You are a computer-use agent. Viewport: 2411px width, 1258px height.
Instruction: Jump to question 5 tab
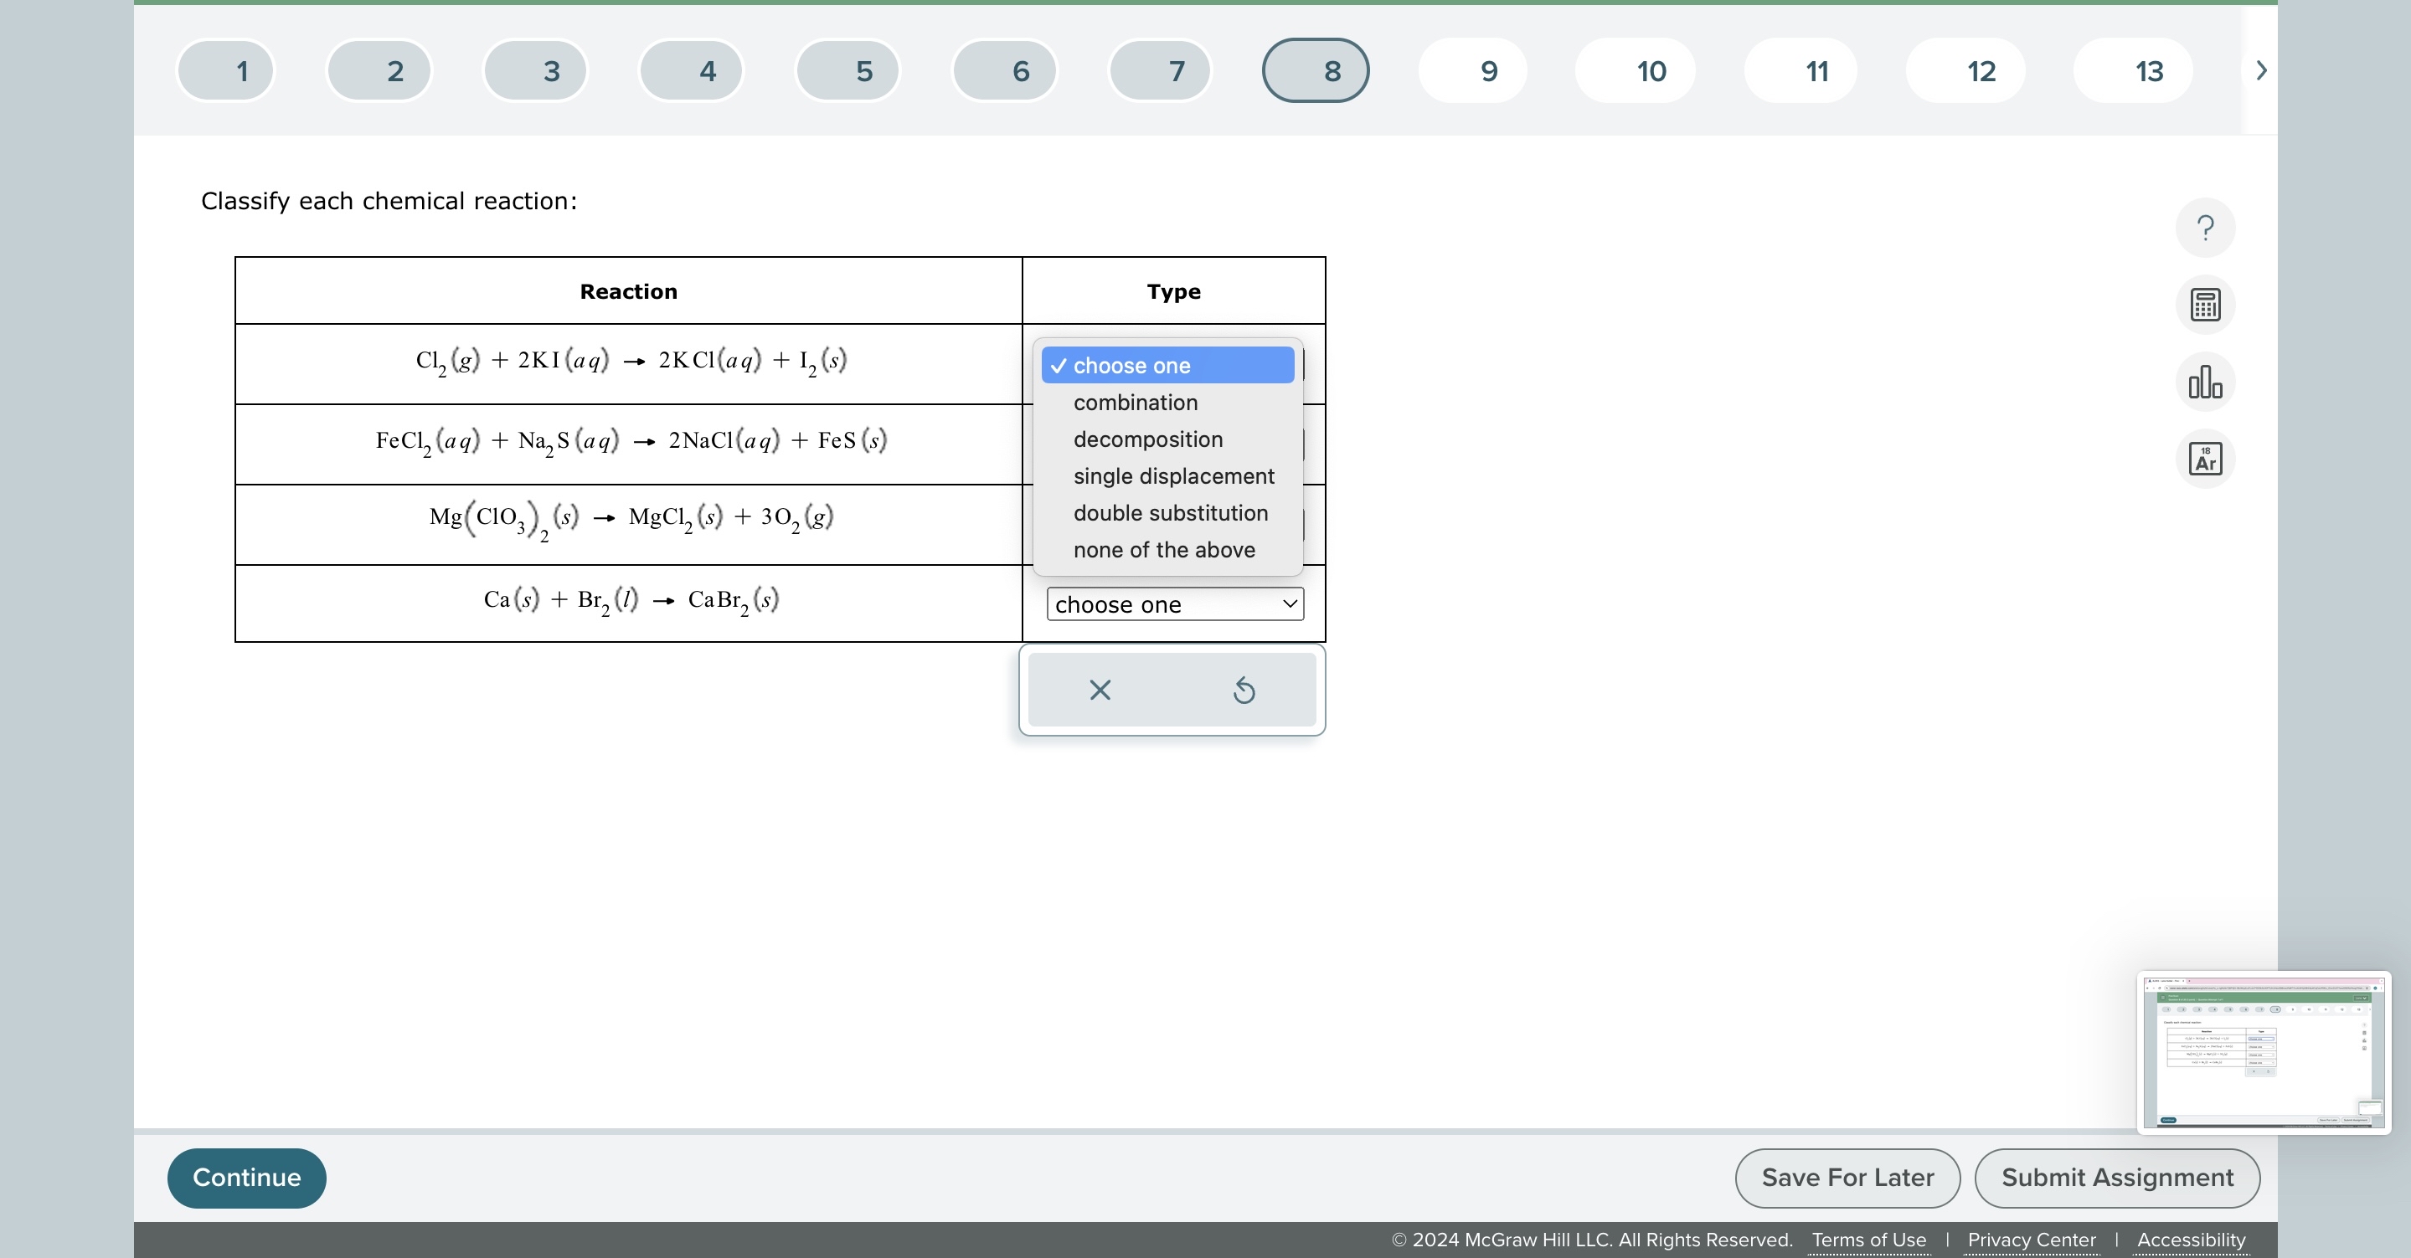[x=847, y=71]
